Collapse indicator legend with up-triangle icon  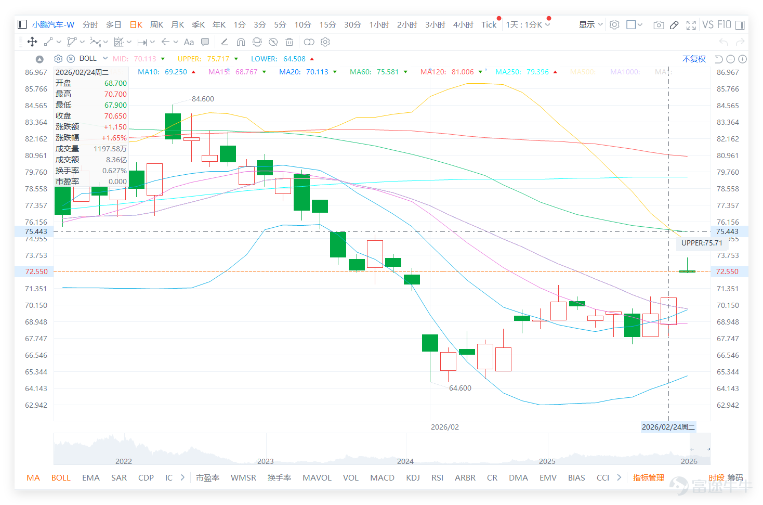(x=40, y=59)
